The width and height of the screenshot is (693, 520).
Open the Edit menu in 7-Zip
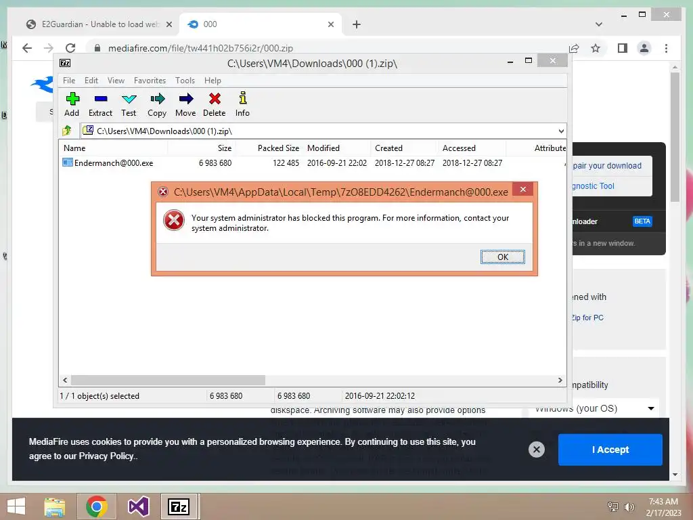(91, 81)
